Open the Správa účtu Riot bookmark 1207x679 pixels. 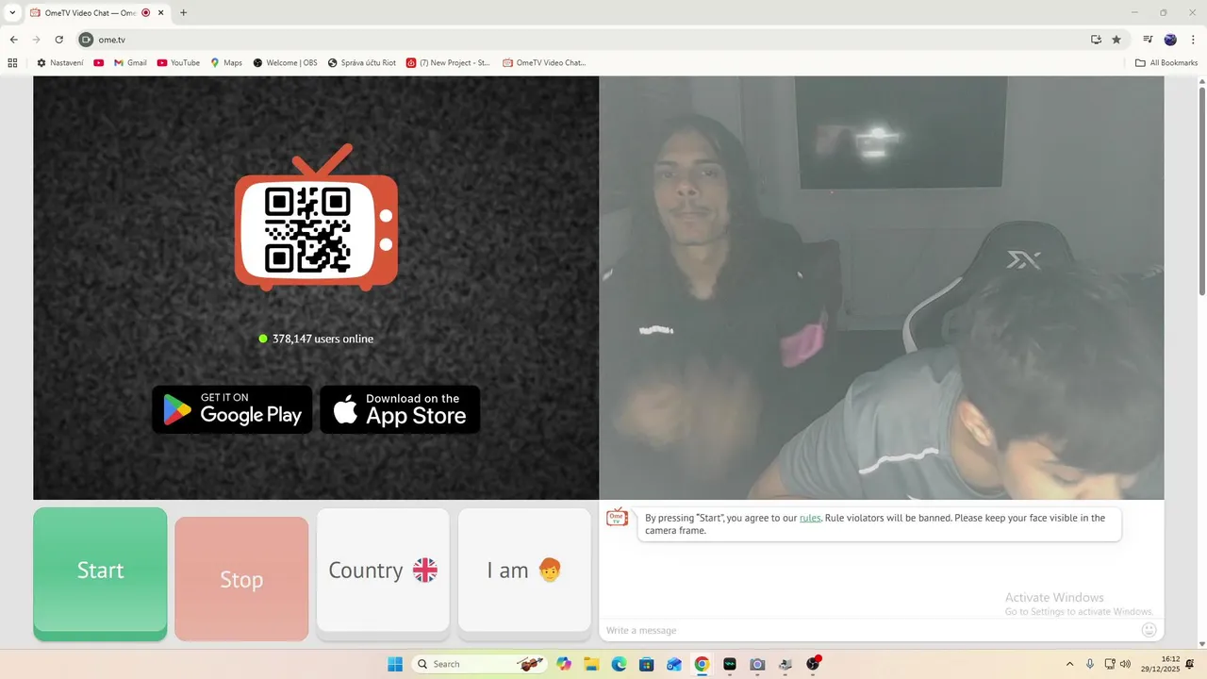pyautogui.click(x=362, y=63)
